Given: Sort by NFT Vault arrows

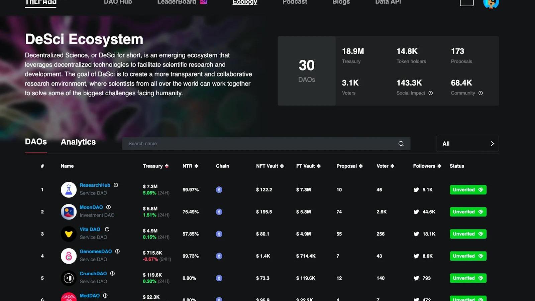Looking at the screenshot, I should click(x=282, y=166).
